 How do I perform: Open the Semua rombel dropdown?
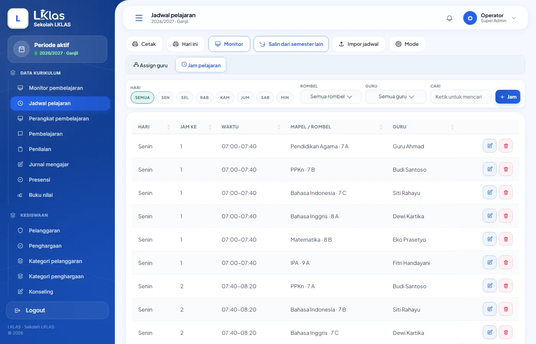click(x=331, y=97)
